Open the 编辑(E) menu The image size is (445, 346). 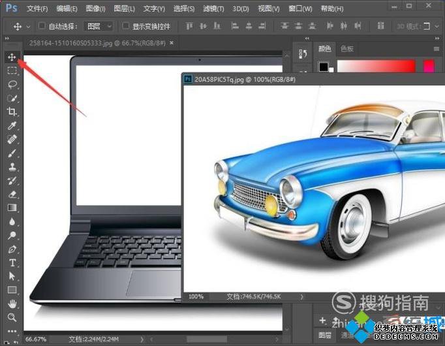point(67,8)
